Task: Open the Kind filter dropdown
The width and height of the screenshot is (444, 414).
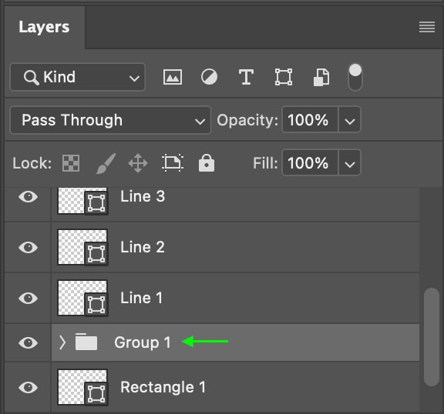Action: point(78,77)
